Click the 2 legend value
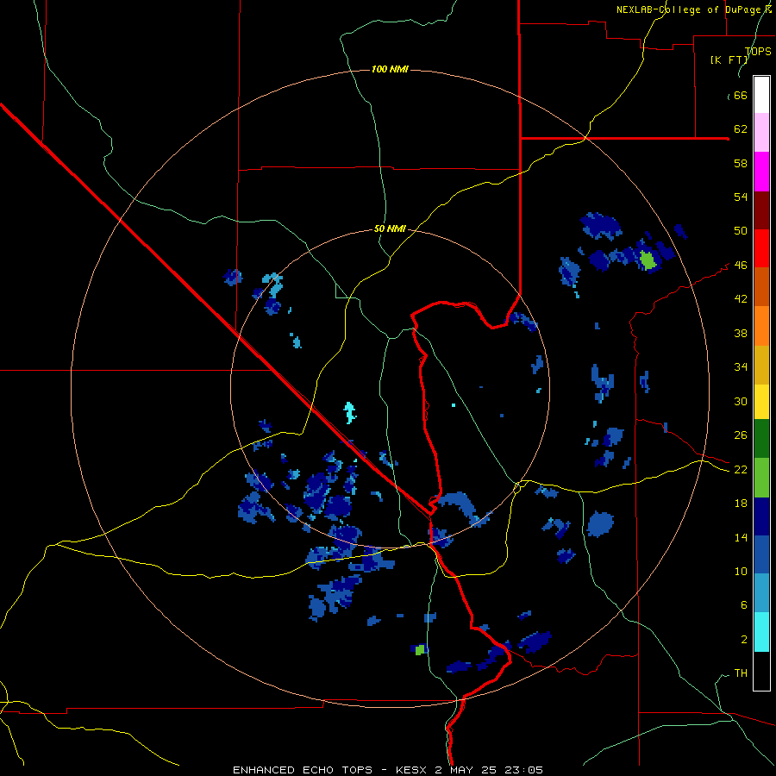Image resolution: width=776 pixels, height=776 pixels. (744, 640)
